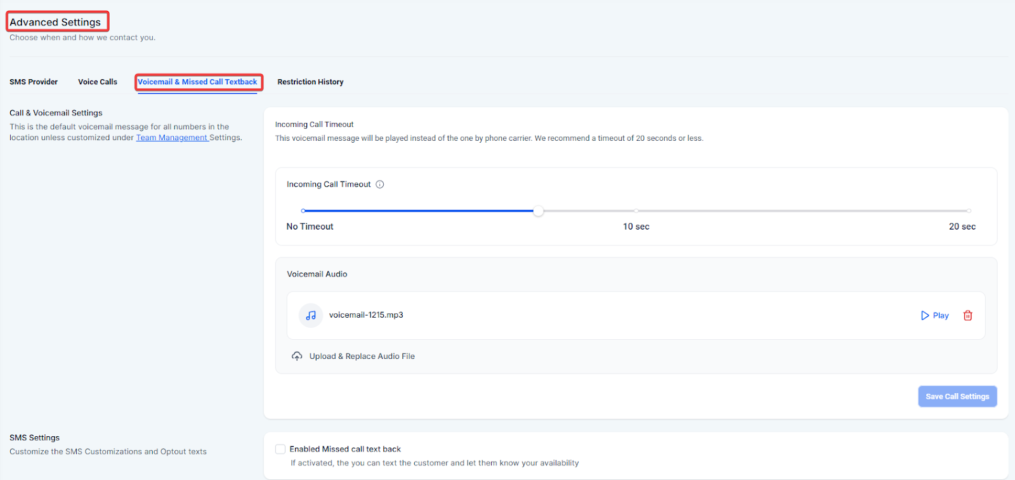The height and width of the screenshot is (480, 1015).
Task: Click the Incoming Call Timeout info icon
Action: coord(380,185)
